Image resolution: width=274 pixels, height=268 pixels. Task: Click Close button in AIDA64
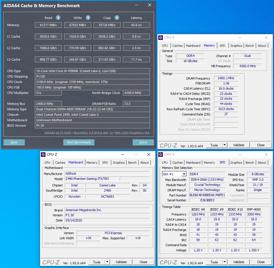click(x=143, y=142)
